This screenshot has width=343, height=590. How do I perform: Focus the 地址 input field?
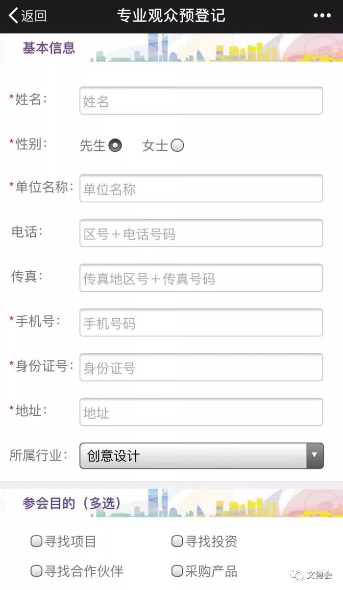(x=201, y=412)
